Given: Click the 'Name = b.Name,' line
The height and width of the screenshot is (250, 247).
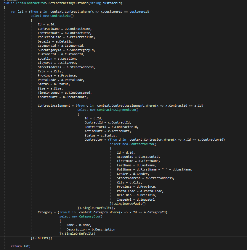Looking at the screenshot, I should tap(79, 225).
